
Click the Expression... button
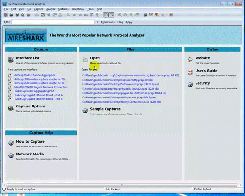(108, 22)
